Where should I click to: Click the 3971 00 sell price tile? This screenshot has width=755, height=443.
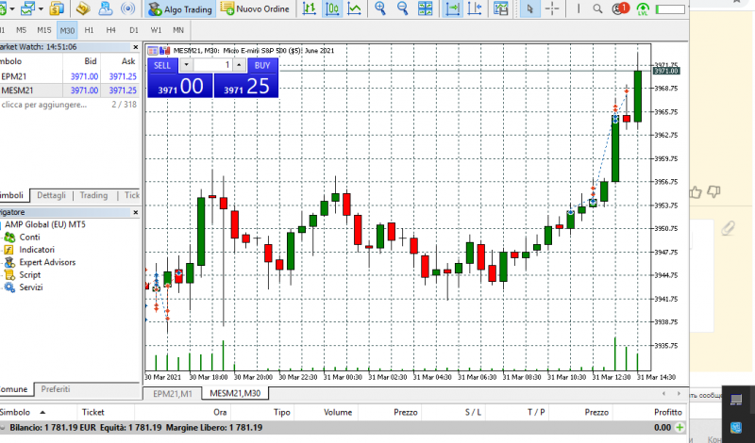click(180, 86)
